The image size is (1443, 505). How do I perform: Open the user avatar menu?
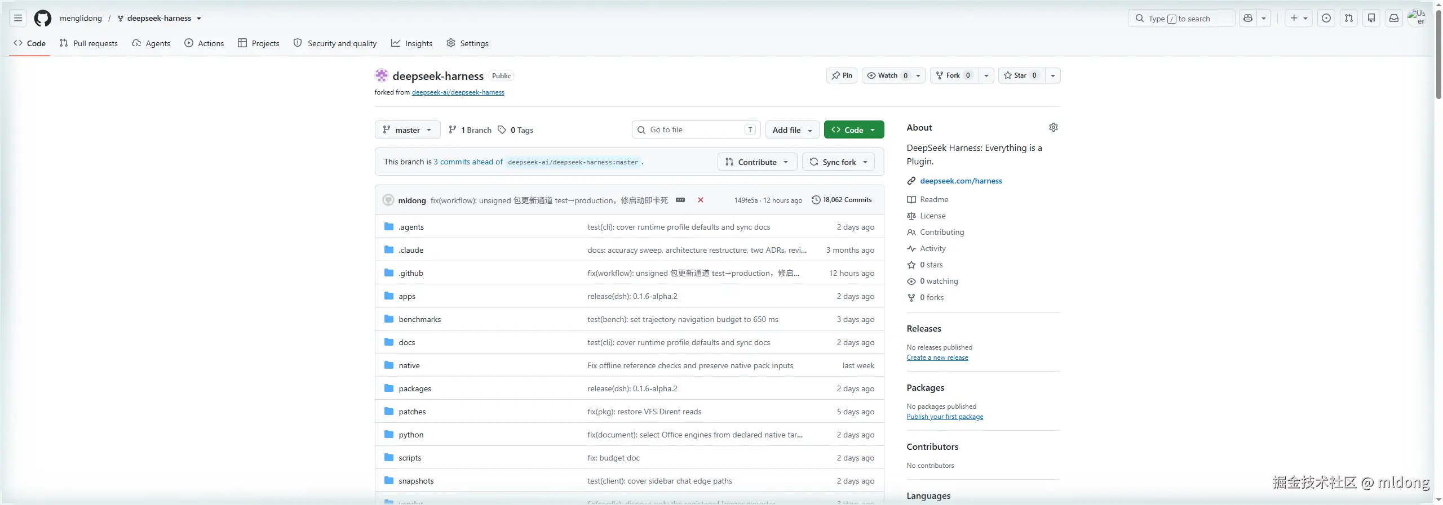tap(1417, 18)
